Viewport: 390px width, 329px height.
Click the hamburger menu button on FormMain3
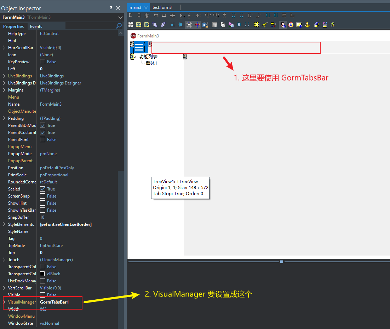click(139, 47)
